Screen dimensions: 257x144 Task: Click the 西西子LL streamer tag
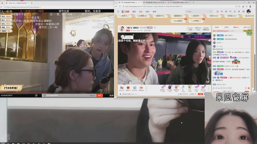click(160, 16)
